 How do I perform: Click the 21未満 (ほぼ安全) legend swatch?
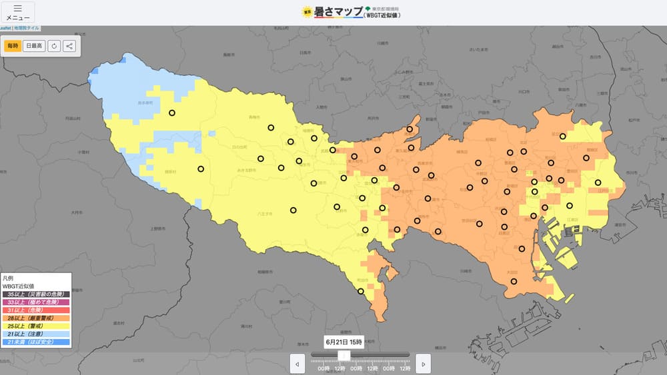tap(37, 342)
